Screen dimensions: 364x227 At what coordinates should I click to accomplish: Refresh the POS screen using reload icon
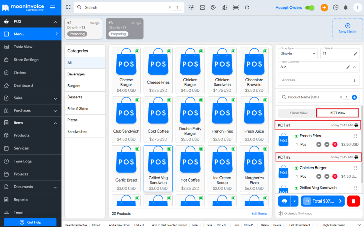247,7
